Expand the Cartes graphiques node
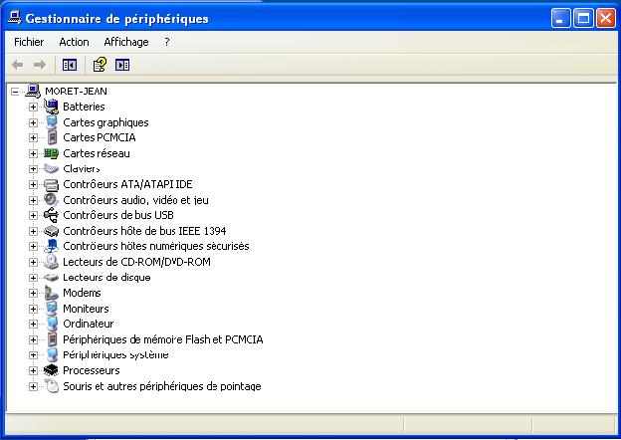The width and height of the screenshot is (621, 440). pyautogui.click(x=33, y=122)
